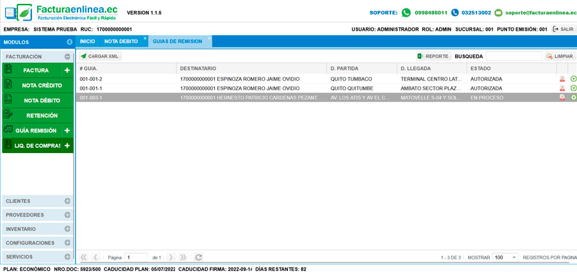
Task: Click the plus icon next to Factura
Action: [67, 70]
